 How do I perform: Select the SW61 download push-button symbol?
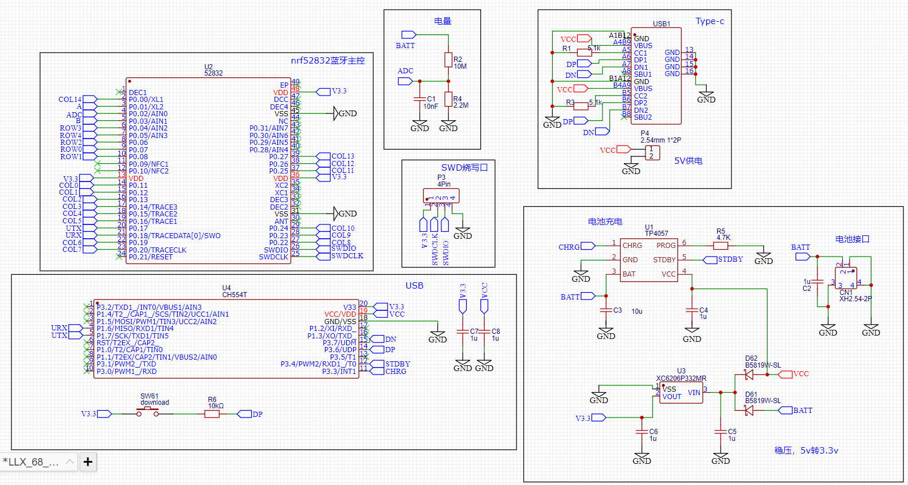coord(147,412)
